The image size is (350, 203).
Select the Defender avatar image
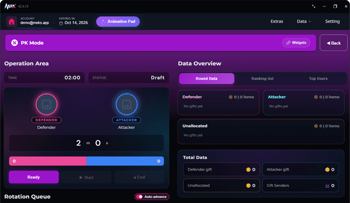46,104
